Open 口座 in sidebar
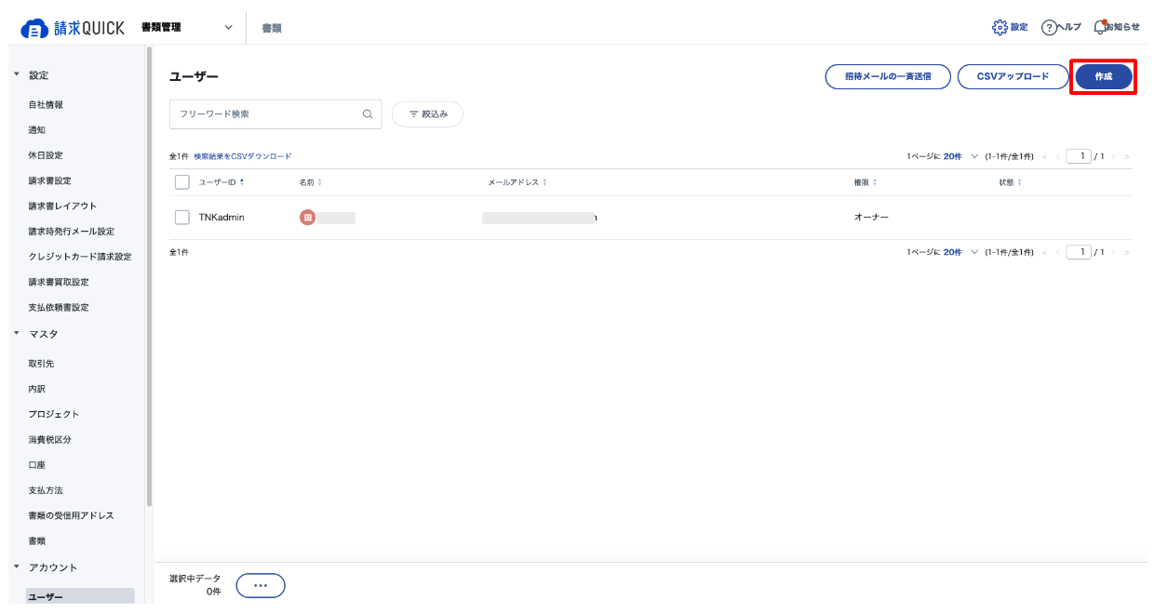Image resolution: width=1154 pixels, height=613 pixels. [37, 464]
